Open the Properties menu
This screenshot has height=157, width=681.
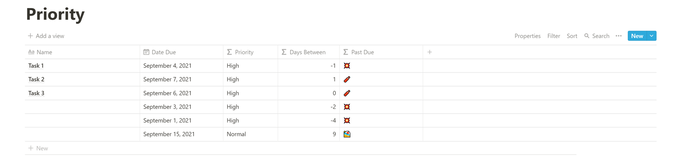pyautogui.click(x=527, y=36)
